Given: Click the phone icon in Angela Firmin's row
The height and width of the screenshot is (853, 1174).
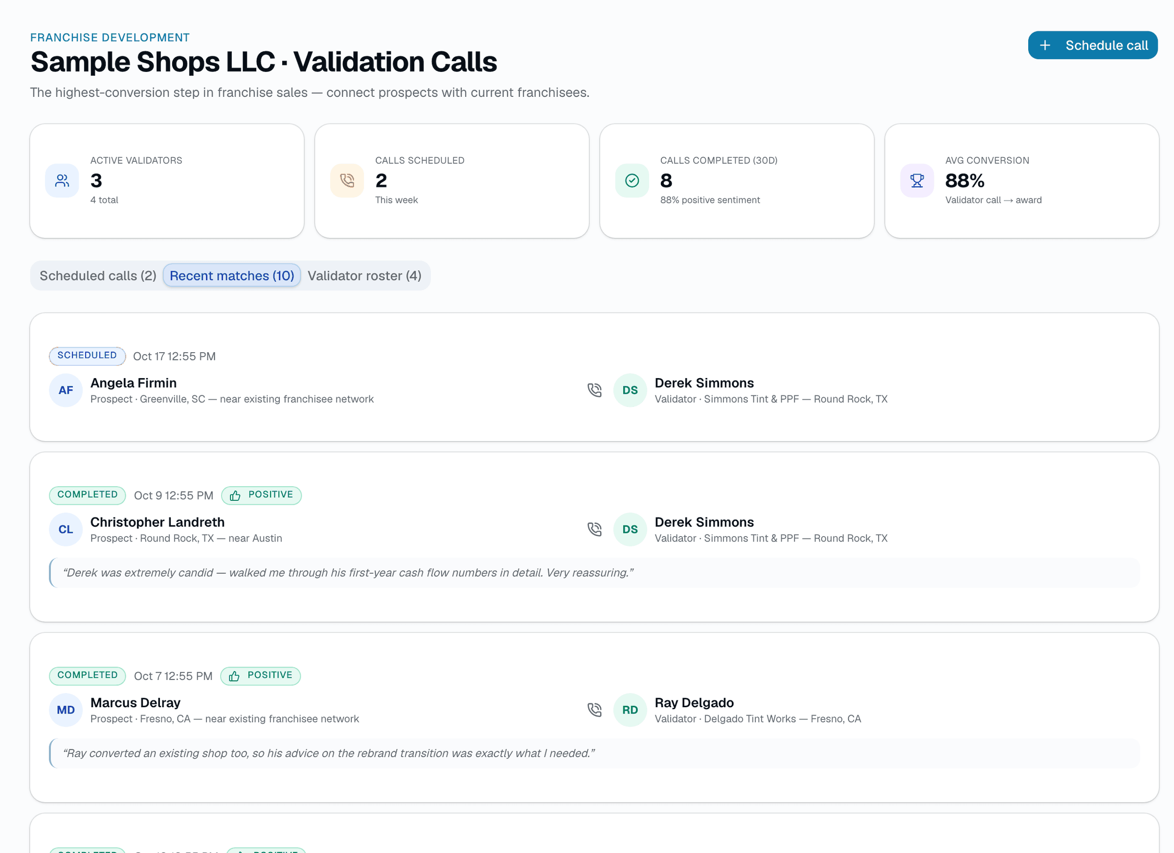Looking at the screenshot, I should (595, 390).
